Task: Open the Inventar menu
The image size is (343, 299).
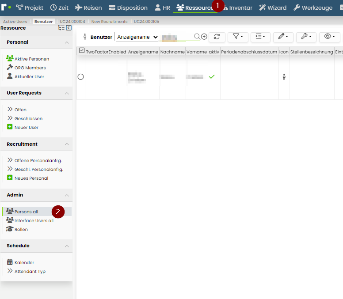Action: pyautogui.click(x=238, y=8)
